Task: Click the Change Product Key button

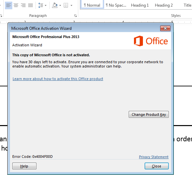Action: click(149, 114)
